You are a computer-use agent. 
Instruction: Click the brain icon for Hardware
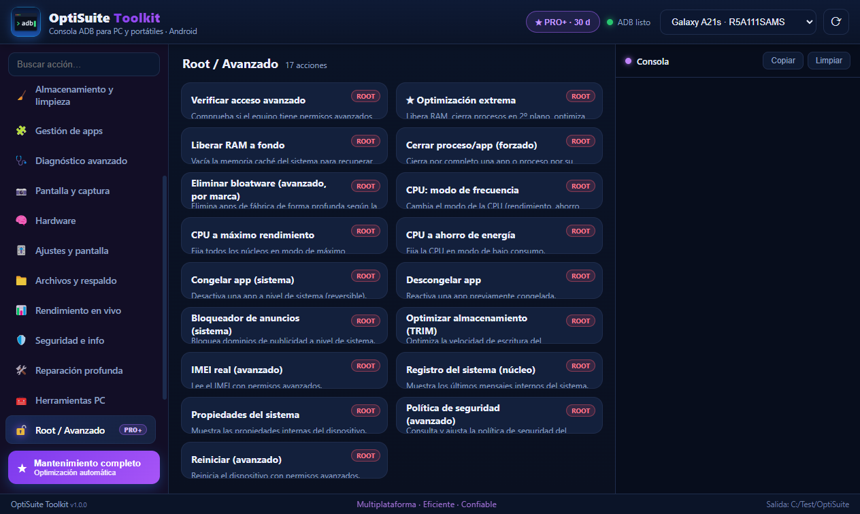[21, 221]
